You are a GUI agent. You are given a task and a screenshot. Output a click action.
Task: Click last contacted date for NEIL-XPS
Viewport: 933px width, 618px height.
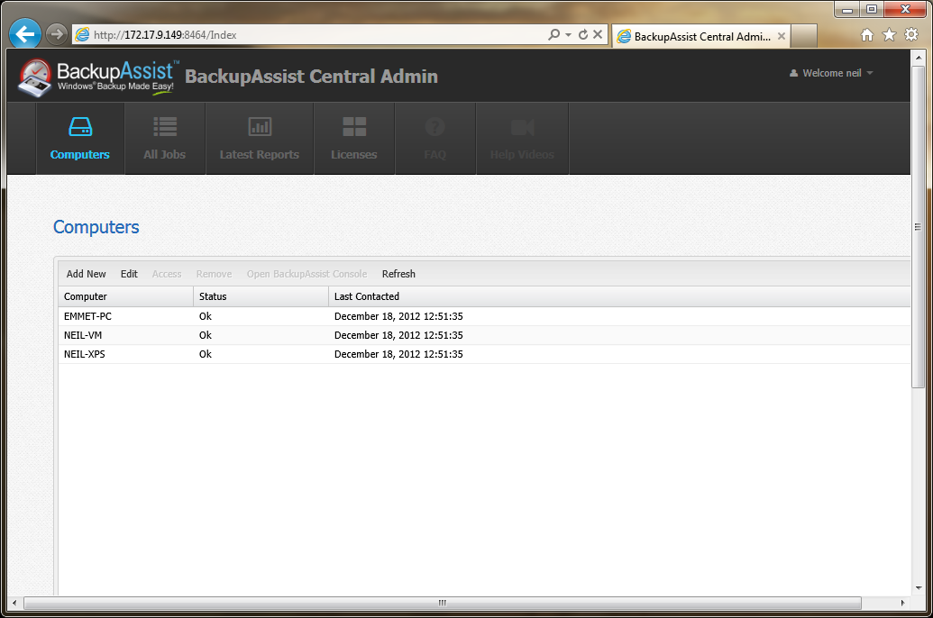(x=398, y=355)
